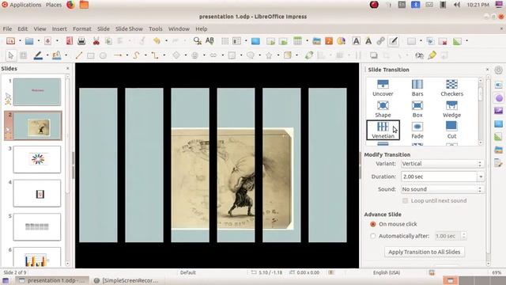Select the Curve drawing tool
506x285 pixels.
[136, 55]
